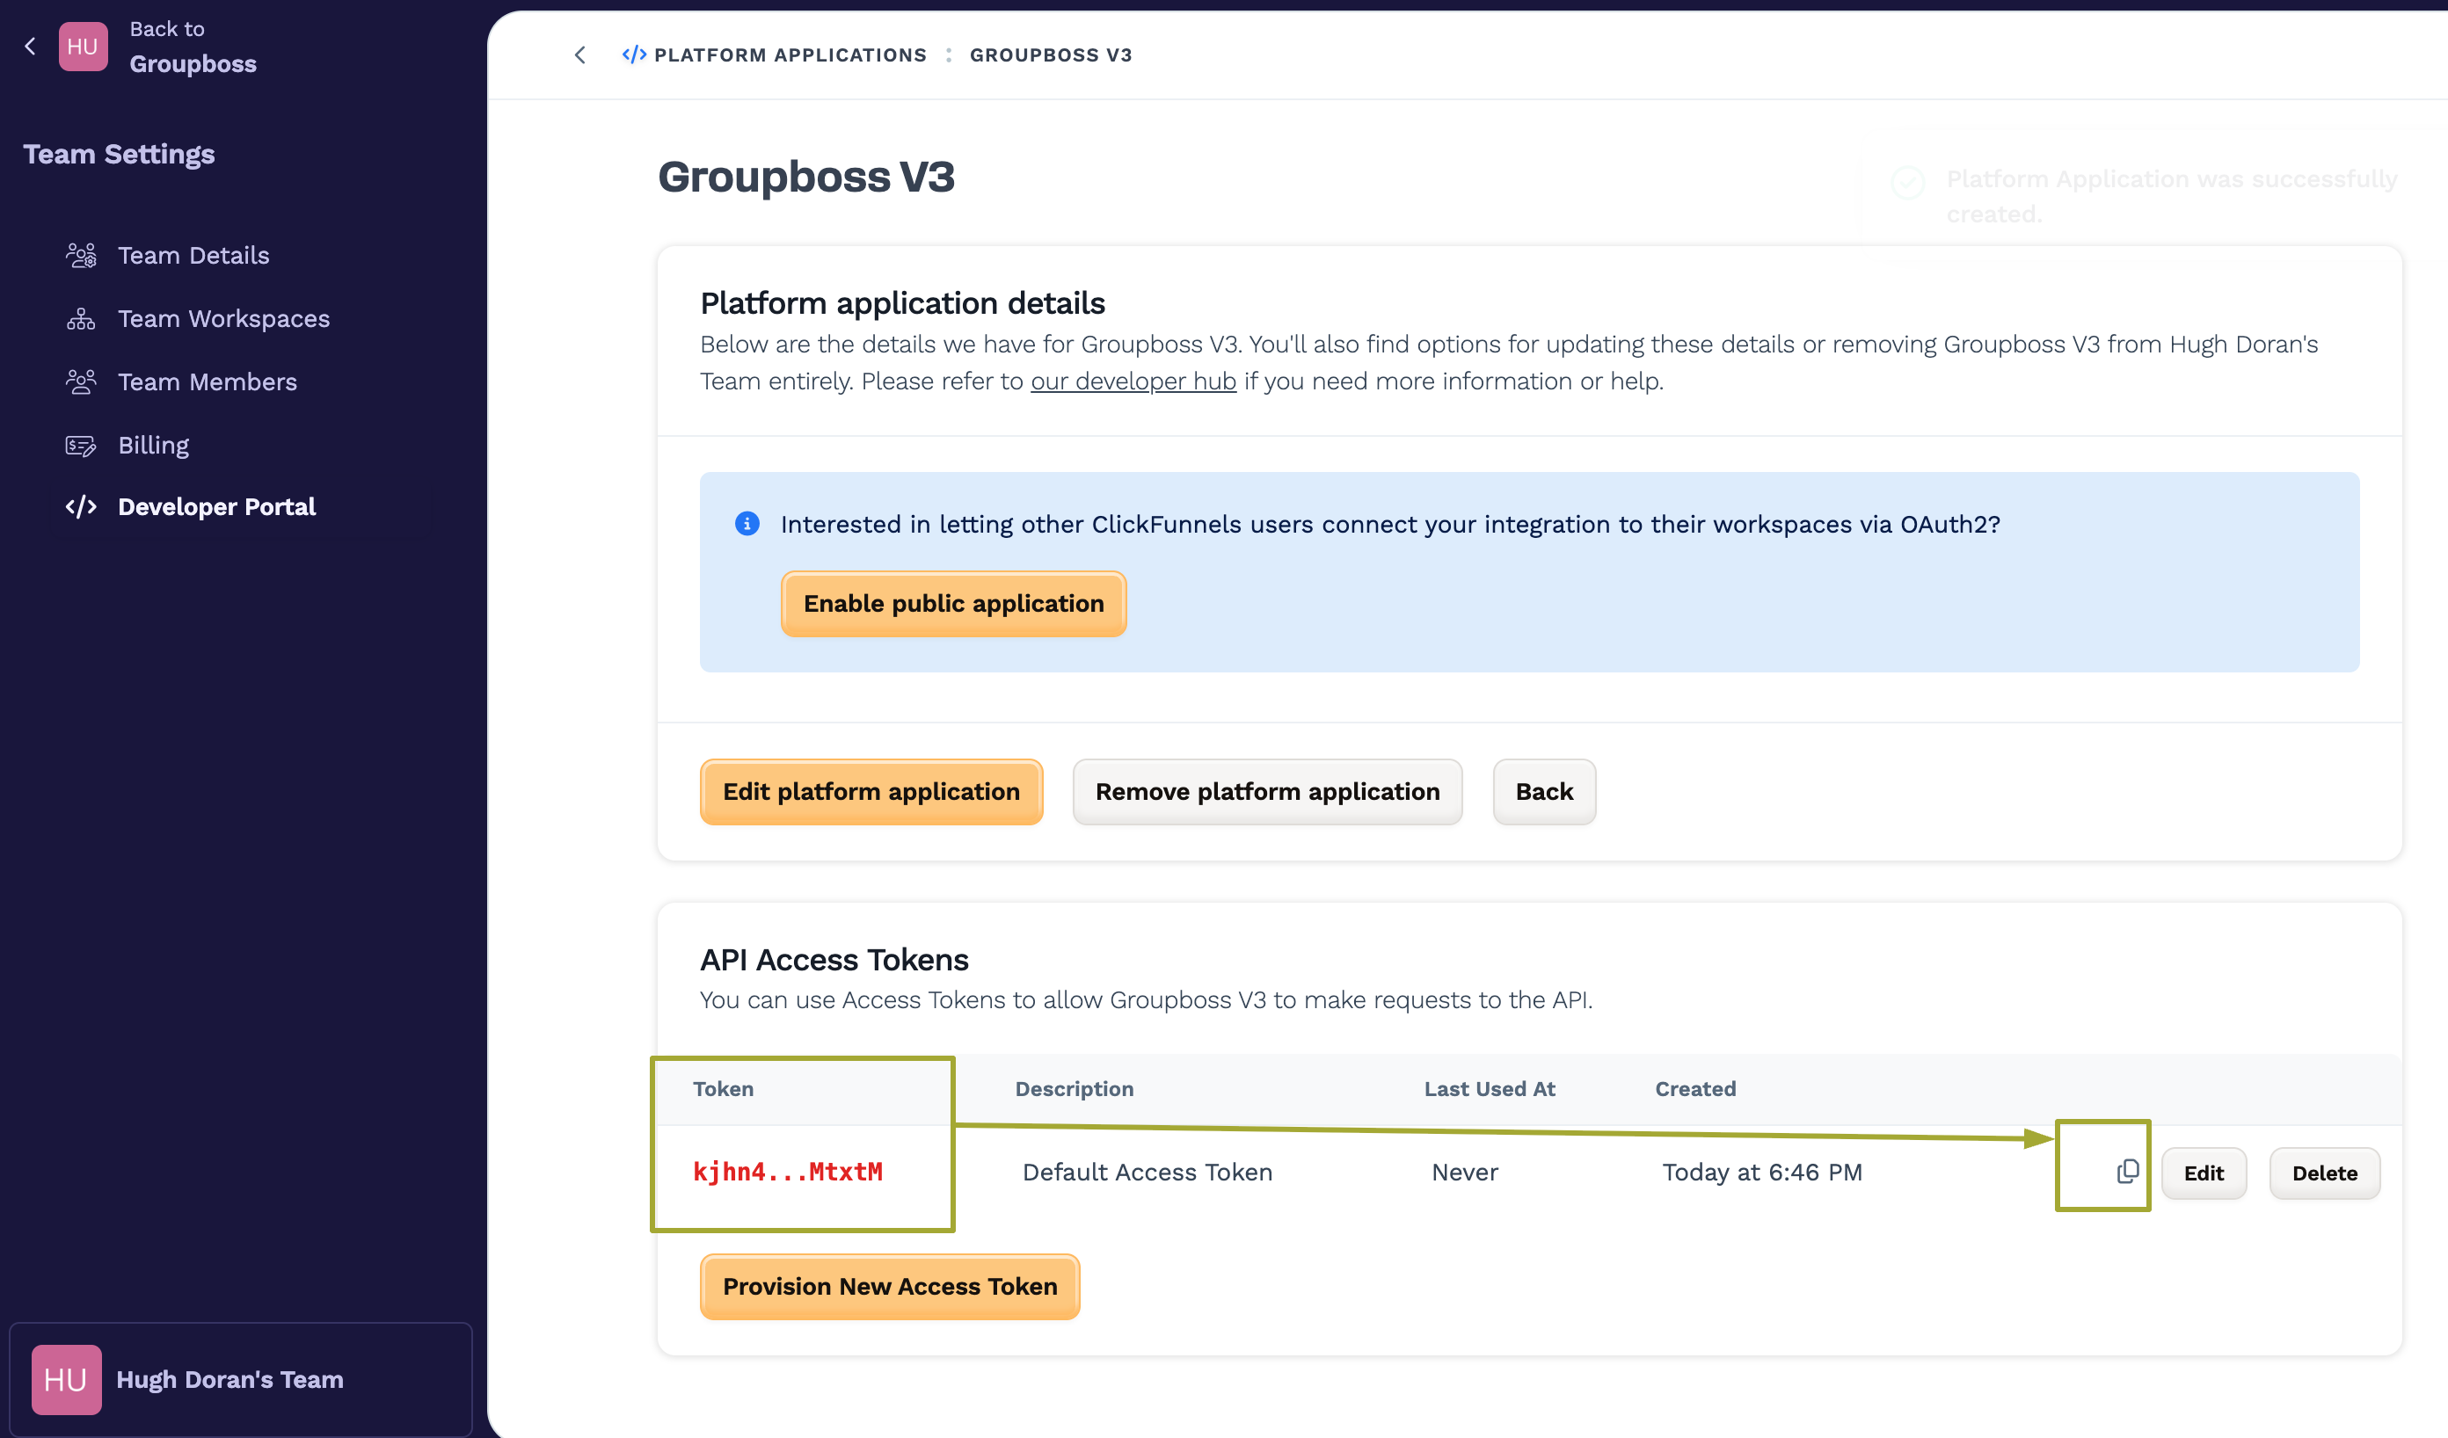The image size is (2448, 1438).
Task: Click the Groupboss V3 page title
Action: coord(806,177)
